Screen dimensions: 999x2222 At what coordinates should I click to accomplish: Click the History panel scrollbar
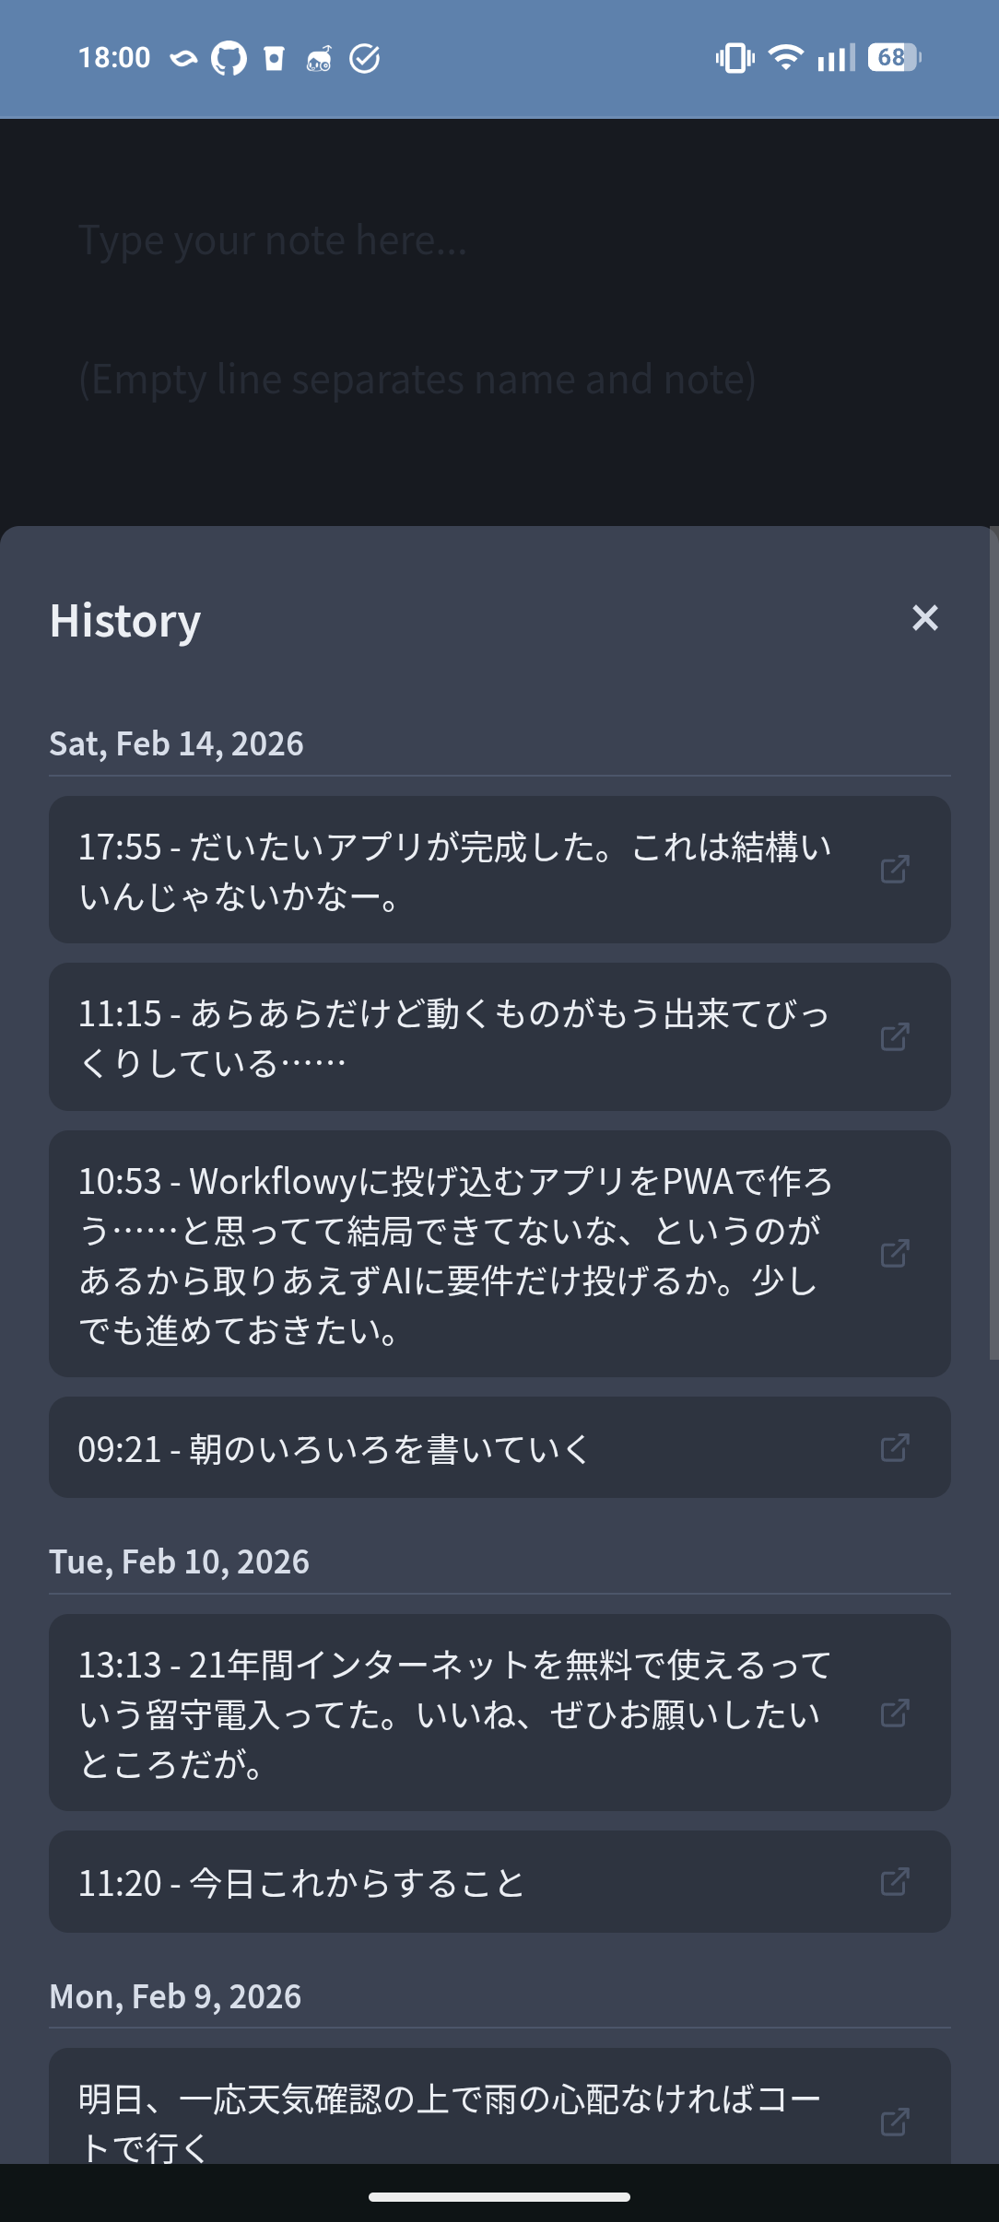coord(993,940)
